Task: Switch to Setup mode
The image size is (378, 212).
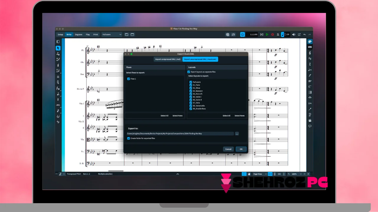Action: tap(60, 34)
